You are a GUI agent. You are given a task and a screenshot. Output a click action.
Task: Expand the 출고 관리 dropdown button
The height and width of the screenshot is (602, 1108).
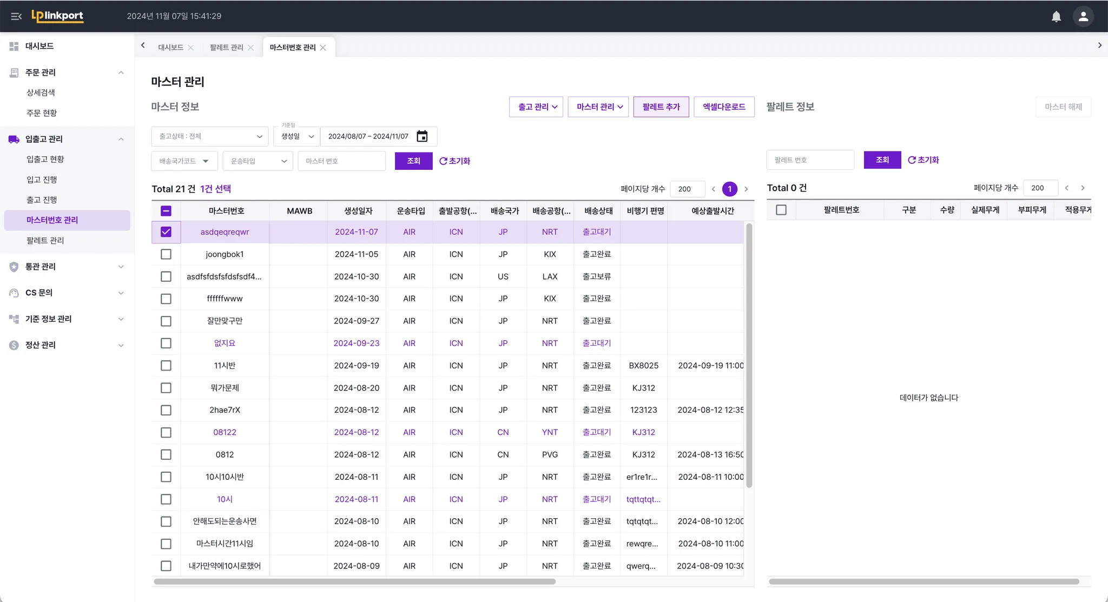(x=536, y=107)
